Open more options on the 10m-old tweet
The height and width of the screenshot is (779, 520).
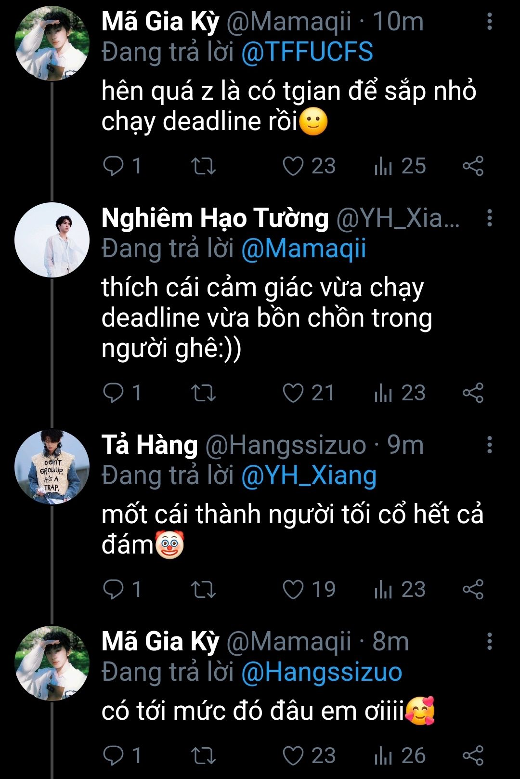[489, 22]
